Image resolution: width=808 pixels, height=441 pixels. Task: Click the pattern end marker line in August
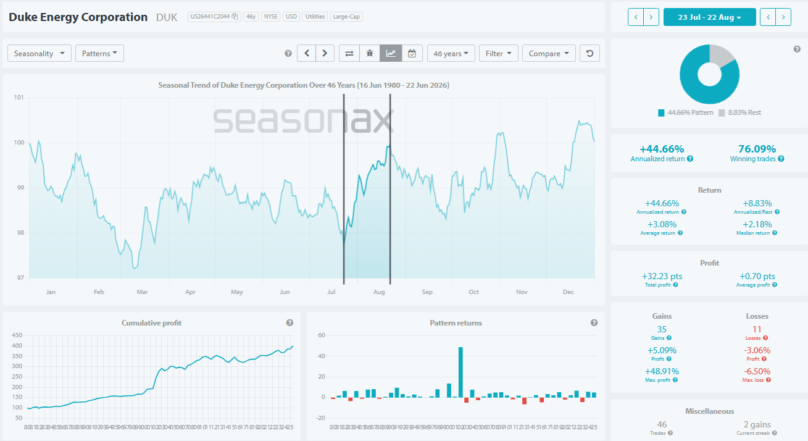click(x=390, y=188)
